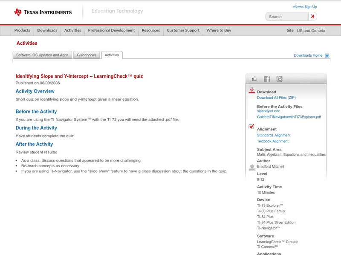Open the Professional Development menu
This screenshot has width=341, height=255.
pos(111,30)
